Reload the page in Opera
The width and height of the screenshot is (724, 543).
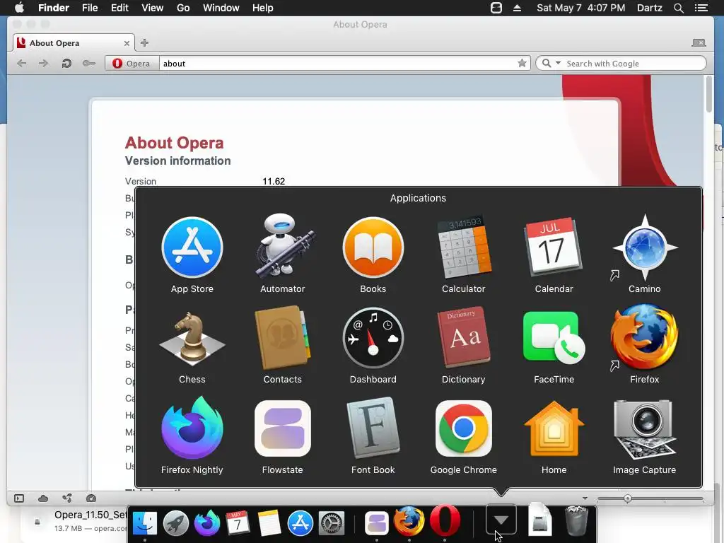click(66, 63)
